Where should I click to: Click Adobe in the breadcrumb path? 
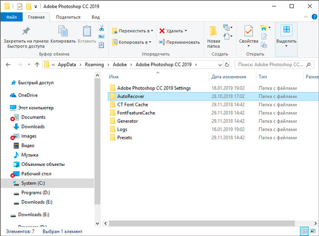[x=120, y=65]
